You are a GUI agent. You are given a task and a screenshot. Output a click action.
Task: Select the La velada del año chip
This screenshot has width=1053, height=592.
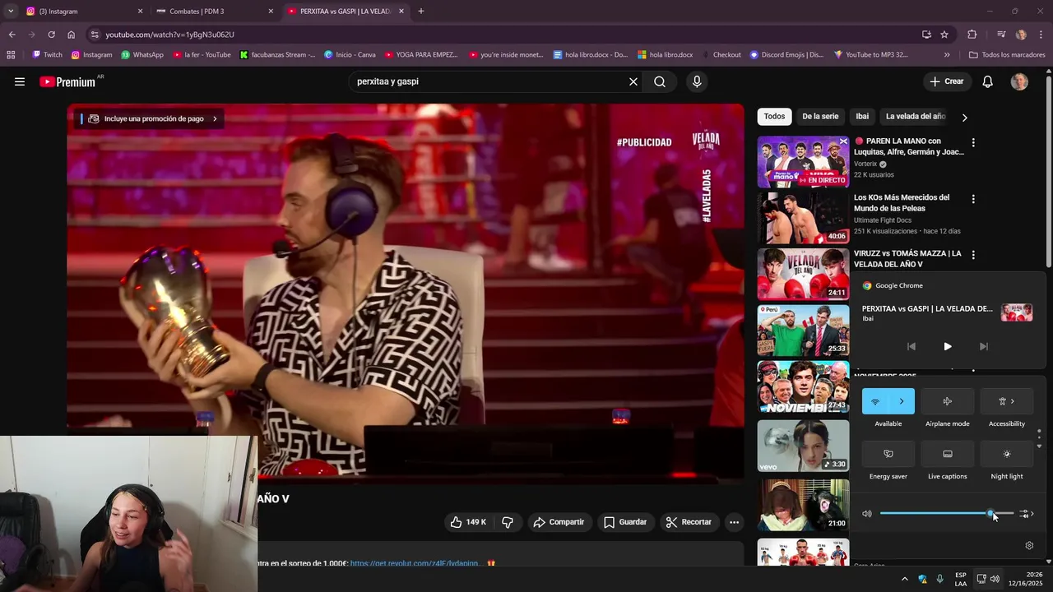pyautogui.click(x=916, y=117)
